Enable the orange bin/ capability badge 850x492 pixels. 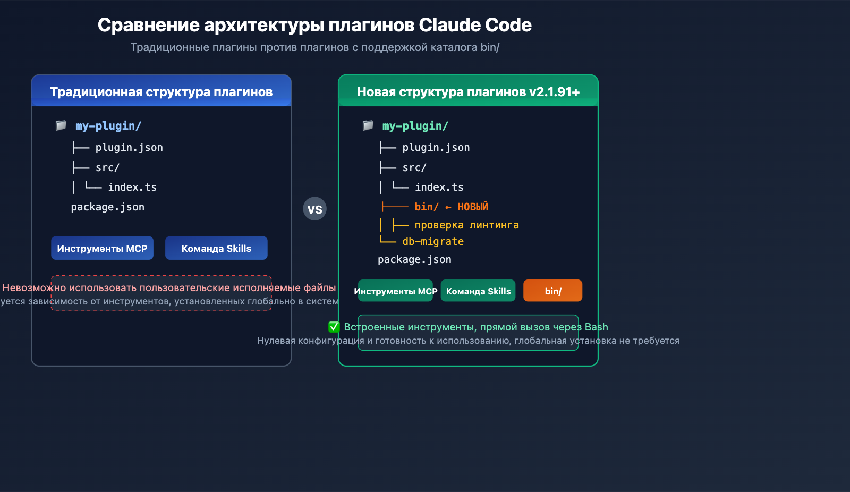click(552, 290)
